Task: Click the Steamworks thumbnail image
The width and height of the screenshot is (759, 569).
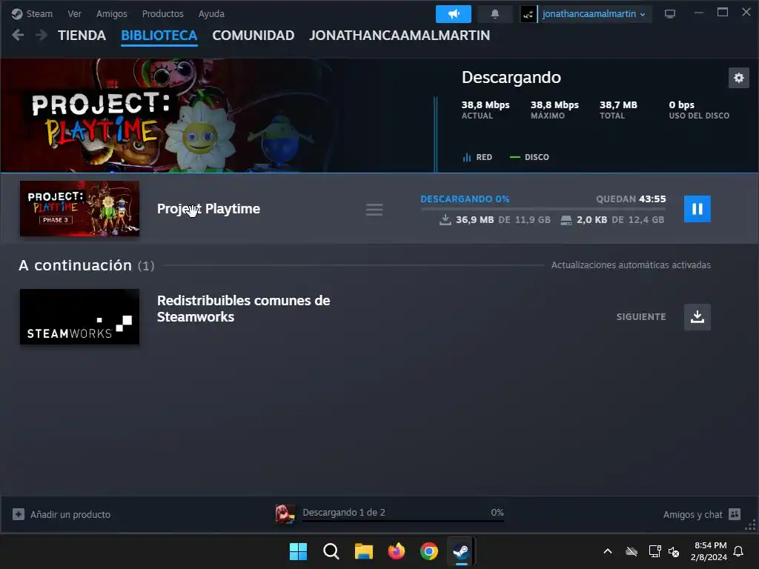Action: click(x=79, y=317)
